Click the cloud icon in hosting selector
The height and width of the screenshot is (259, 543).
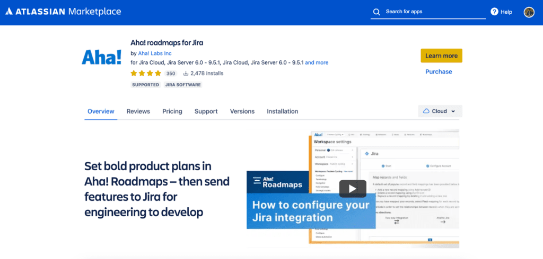click(426, 111)
